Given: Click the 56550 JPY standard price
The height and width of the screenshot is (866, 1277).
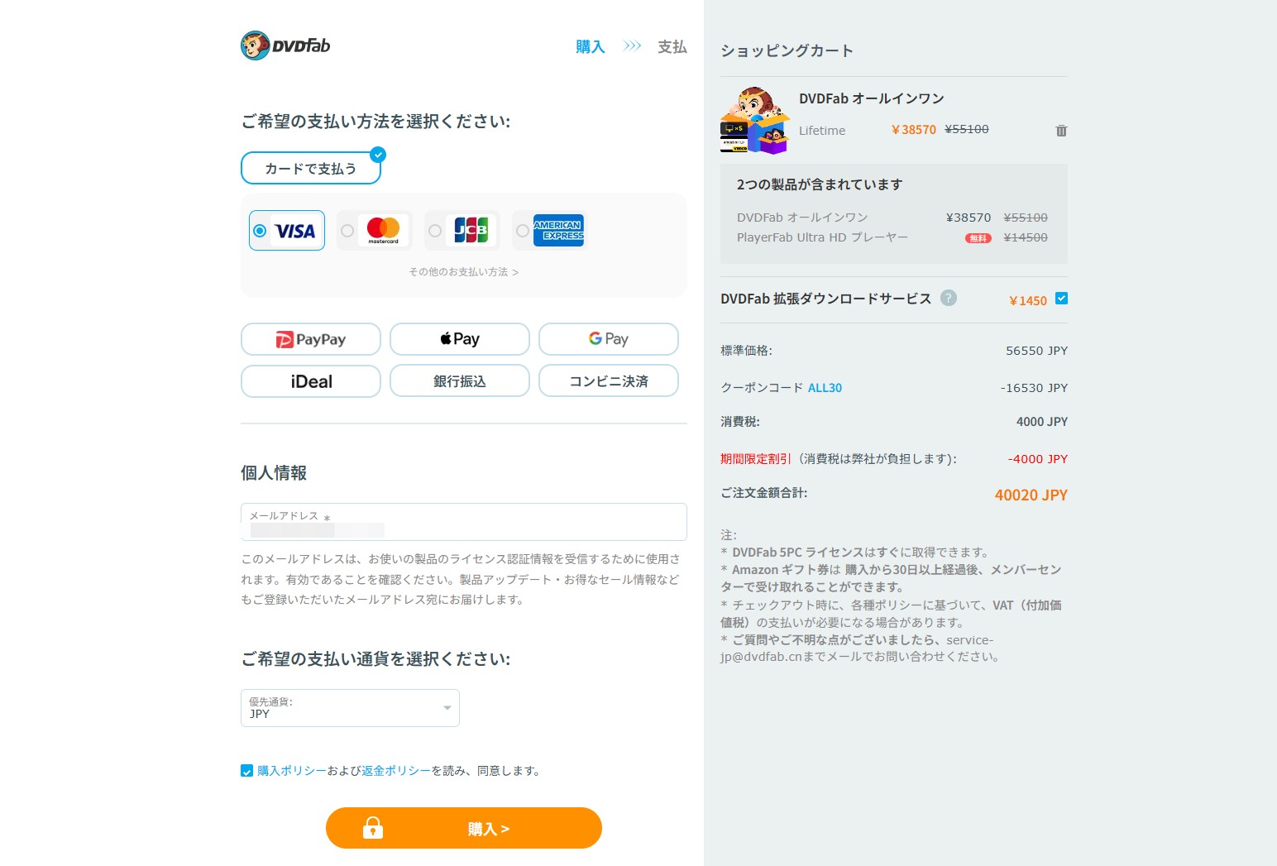Looking at the screenshot, I should 1036,351.
